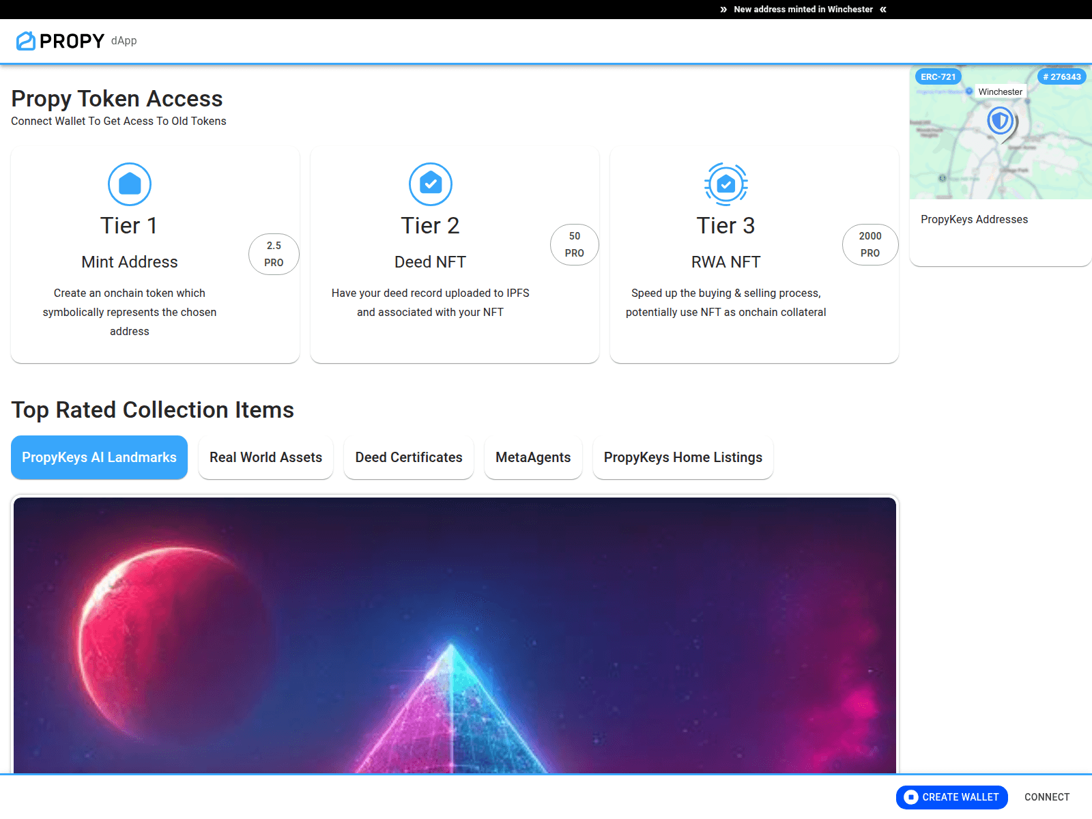Click the Winchester location label on map
1092x819 pixels.
click(1001, 91)
